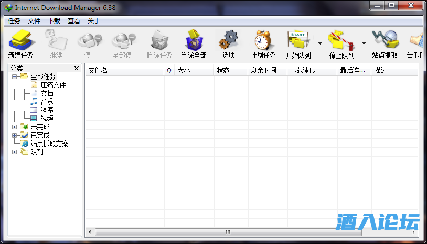Close the 分类 categories panel
Screen dimensions: 427x244
pos(77,68)
